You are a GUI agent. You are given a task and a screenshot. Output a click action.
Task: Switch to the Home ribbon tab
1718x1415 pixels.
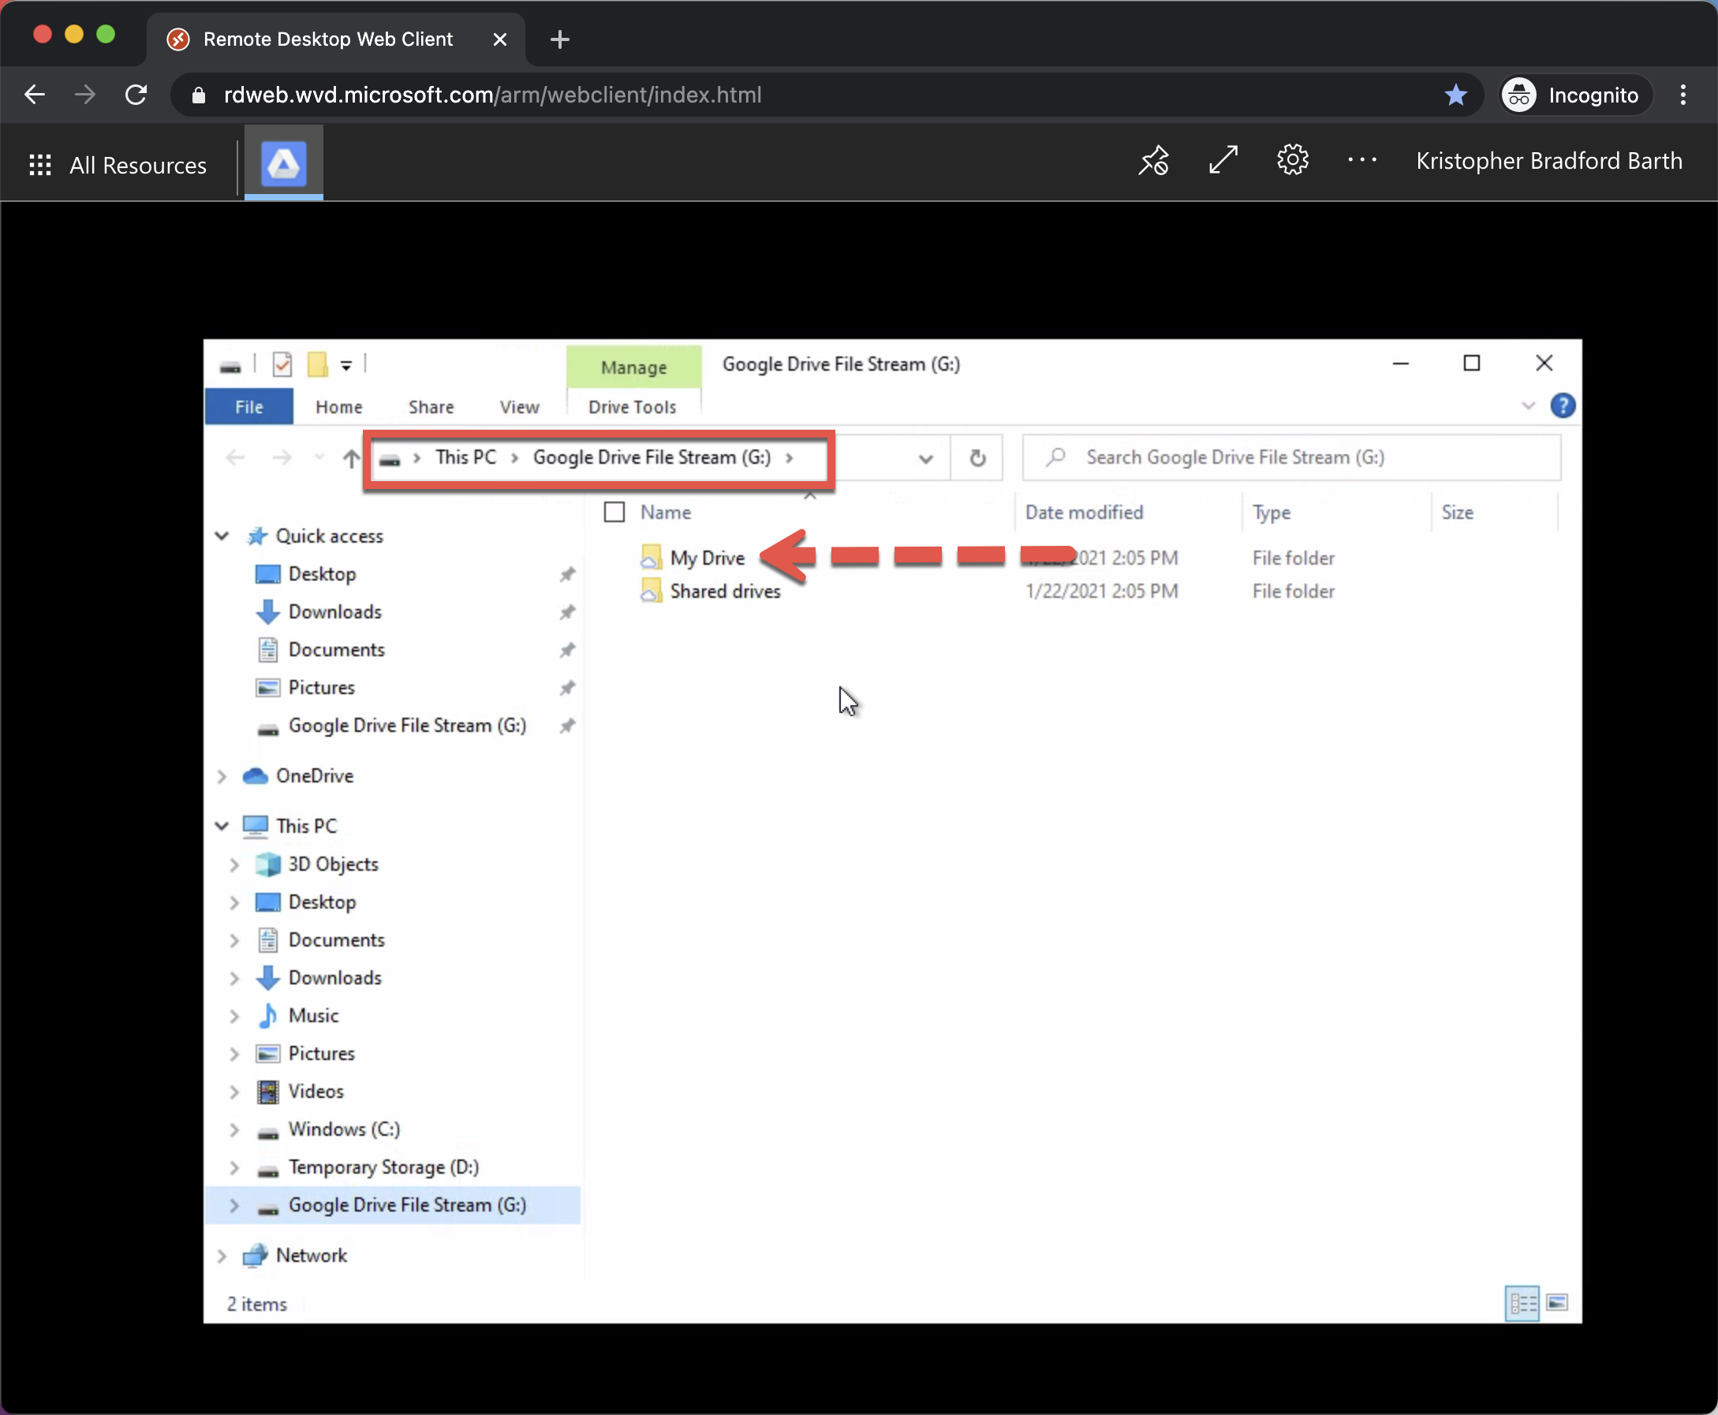coord(339,406)
